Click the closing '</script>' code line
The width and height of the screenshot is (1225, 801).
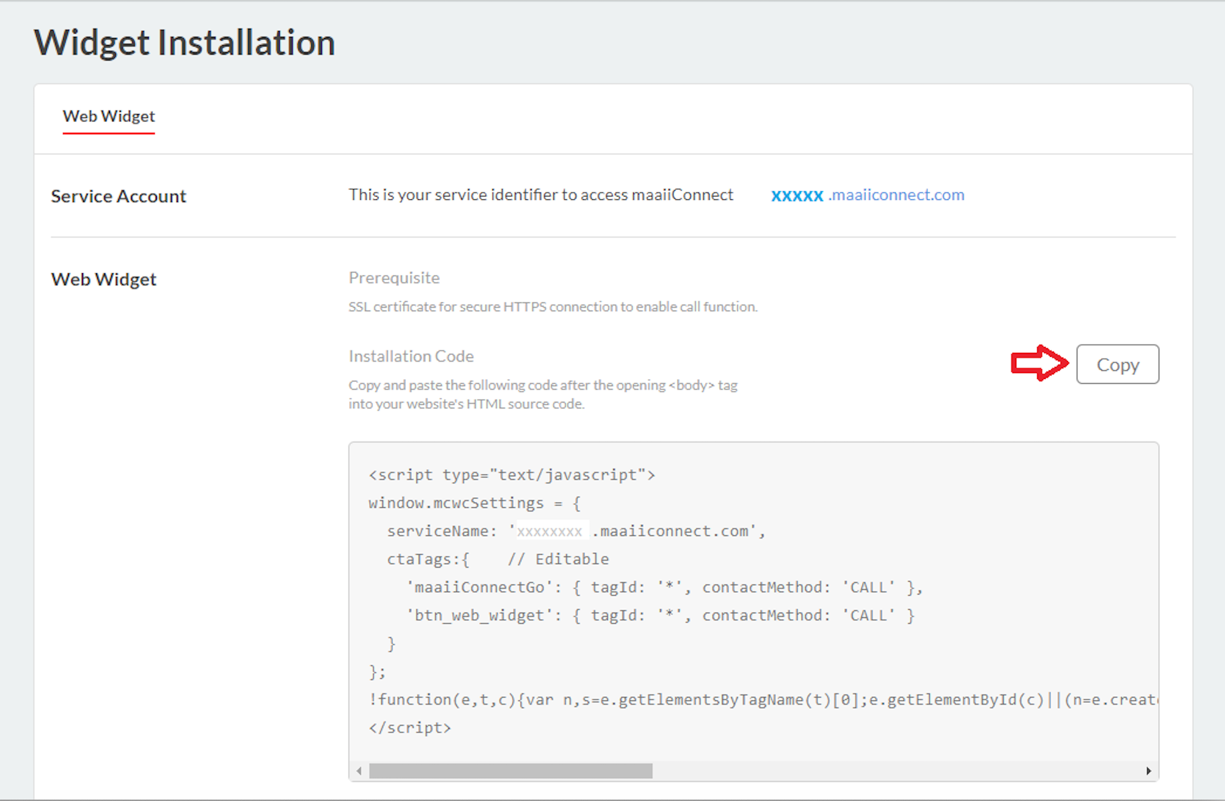point(410,728)
